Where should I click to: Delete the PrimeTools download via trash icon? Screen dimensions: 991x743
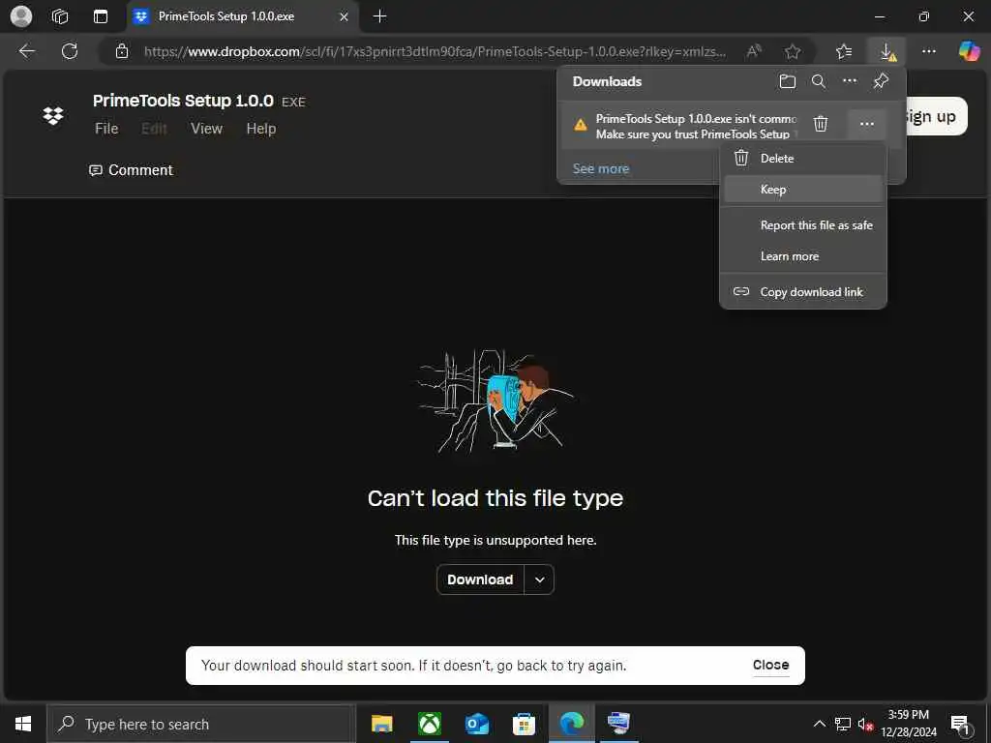tap(821, 124)
